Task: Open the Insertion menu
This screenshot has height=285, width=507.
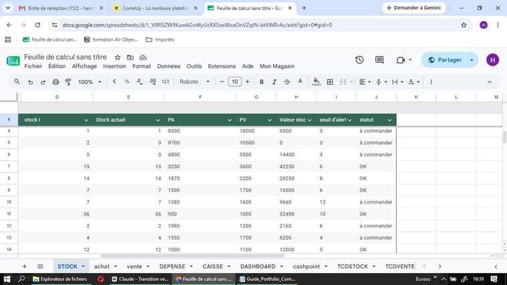Action: pos(114,66)
